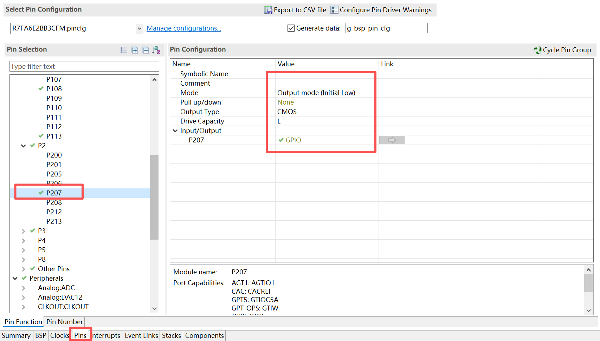The width and height of the screenshot is (600, 341).
Task: Click the pin tree scroll down arrow
Action: (x=154, y=308)
